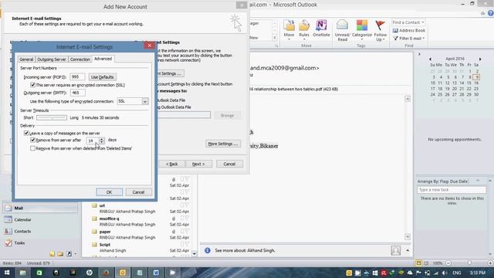
Task: Click the Use Defaults button
Action: point(102,77)
